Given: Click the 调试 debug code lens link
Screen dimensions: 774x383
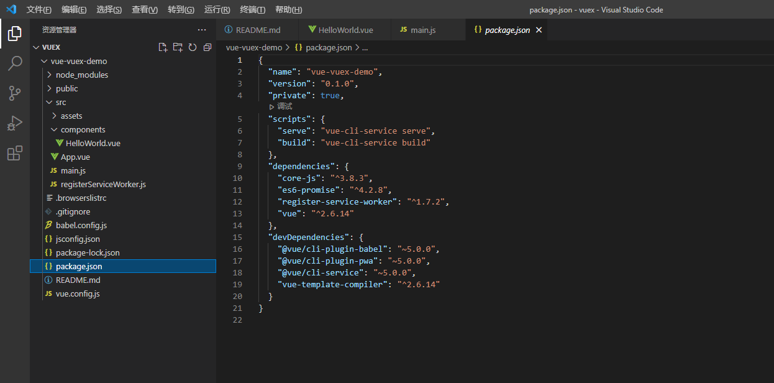Looking at the screenshot, I should point(281,107).
